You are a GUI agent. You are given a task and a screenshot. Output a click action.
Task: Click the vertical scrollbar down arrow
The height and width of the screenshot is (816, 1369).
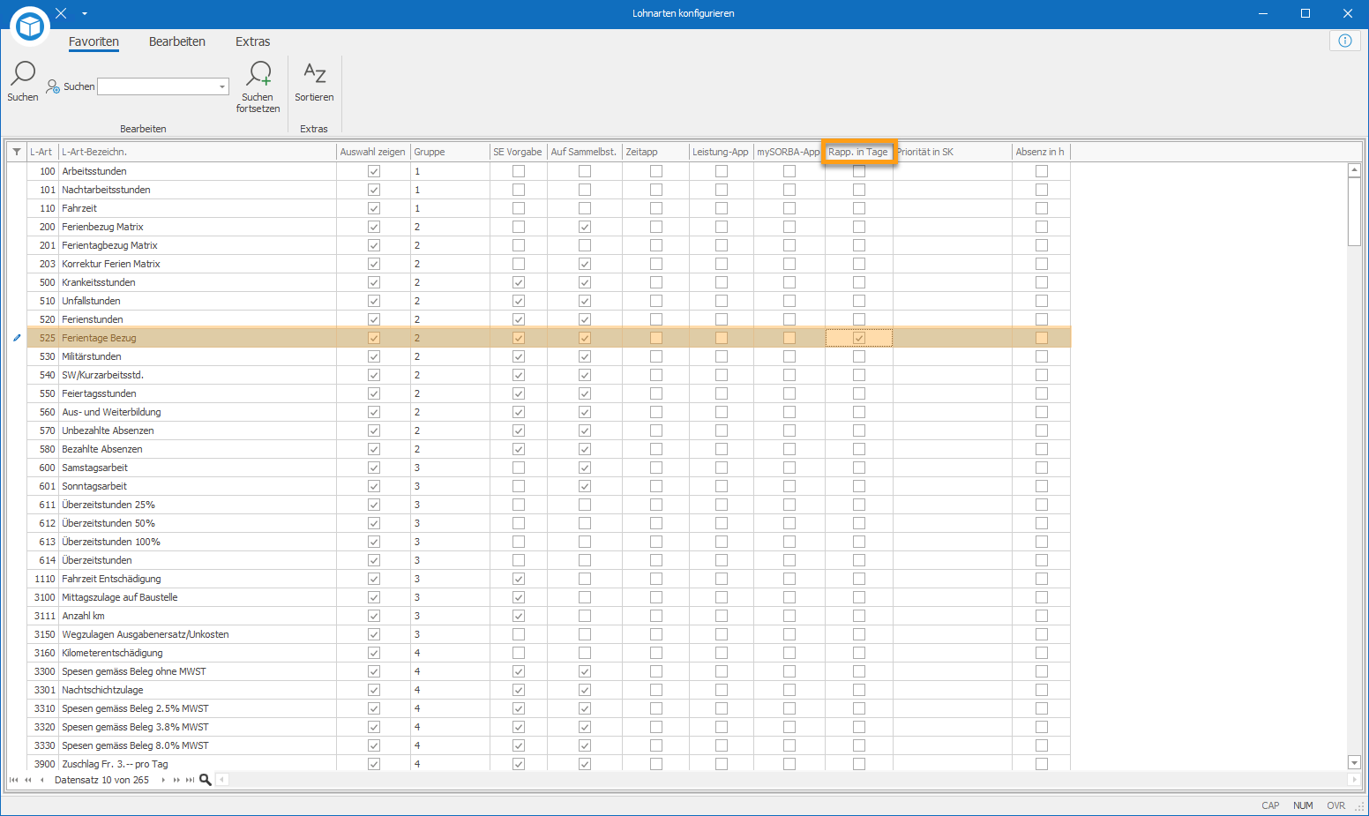click(1355, 762)
